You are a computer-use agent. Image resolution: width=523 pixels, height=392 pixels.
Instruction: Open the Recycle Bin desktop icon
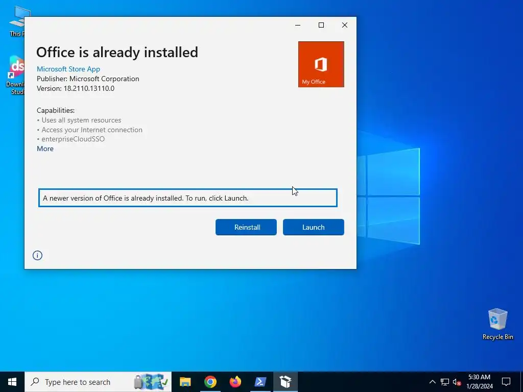[x=497, y=324]
